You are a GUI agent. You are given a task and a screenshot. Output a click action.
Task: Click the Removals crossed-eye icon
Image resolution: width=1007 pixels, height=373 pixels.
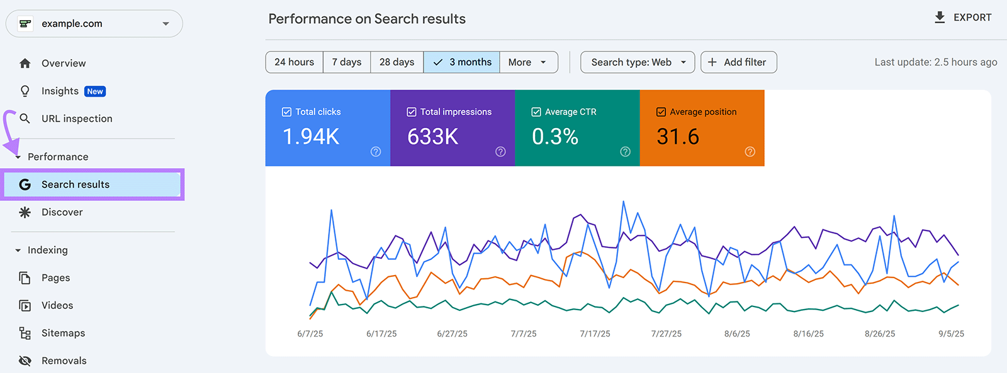coord(25,361)
